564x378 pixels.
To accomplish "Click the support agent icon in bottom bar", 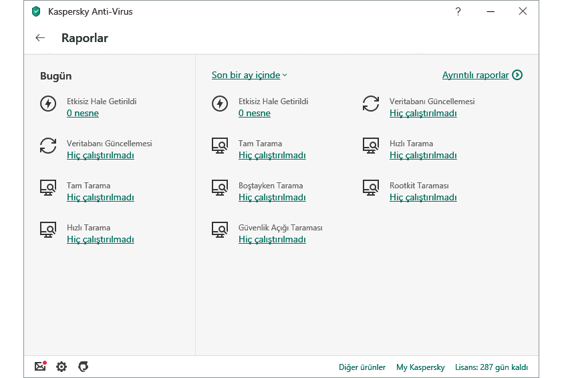I will 83,367.
